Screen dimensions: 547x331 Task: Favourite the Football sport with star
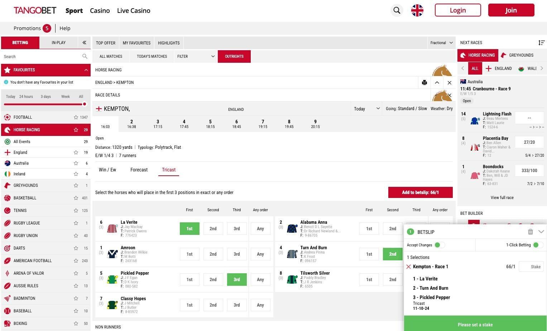tap(76, 117)
